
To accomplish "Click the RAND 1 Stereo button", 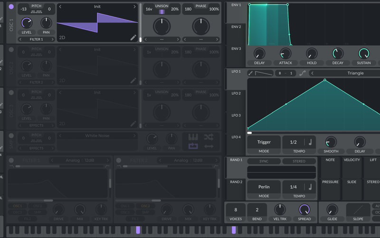I will tap(299, 161).
